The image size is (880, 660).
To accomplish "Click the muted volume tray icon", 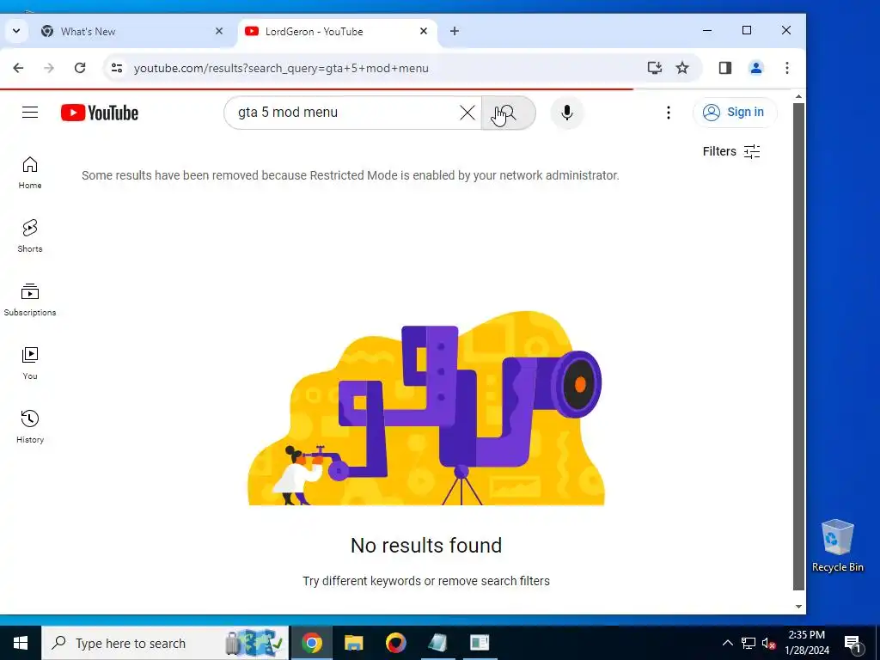I will [768, 643].
